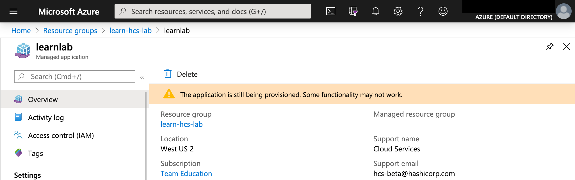
Task: Click the user account avatar
Action: coord(563,11)
